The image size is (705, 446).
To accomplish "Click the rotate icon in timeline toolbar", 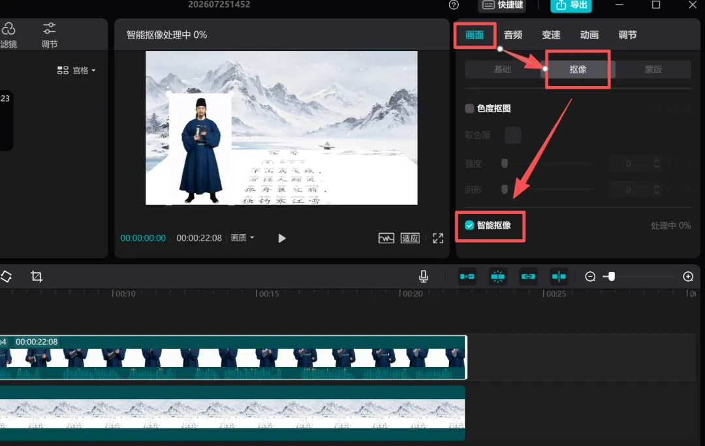I will click(6, 276).
